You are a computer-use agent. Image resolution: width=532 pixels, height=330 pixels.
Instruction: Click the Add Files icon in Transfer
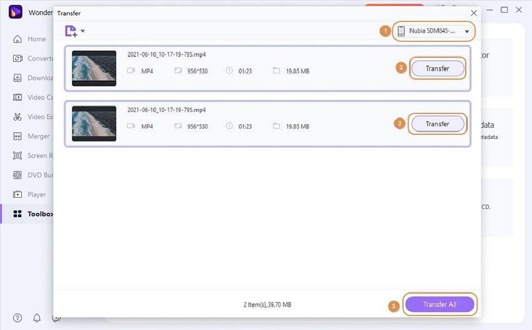pyautogui.click(x=71, y=31)
